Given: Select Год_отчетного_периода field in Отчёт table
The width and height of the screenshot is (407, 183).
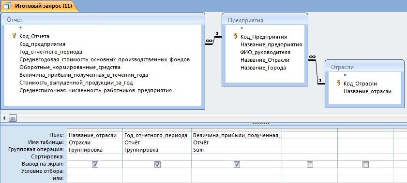Looking at the screenshot, I should coord(51,52).
